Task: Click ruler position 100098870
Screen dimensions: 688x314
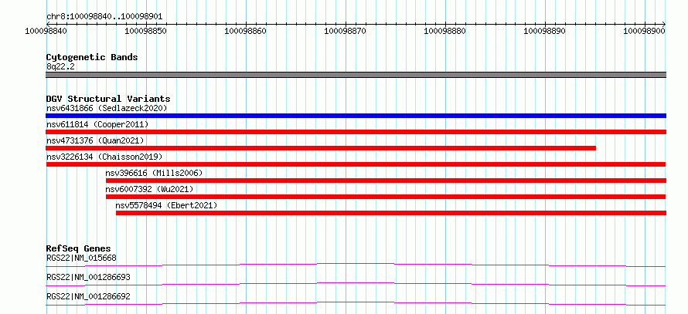Action: [x=345, y=31]
